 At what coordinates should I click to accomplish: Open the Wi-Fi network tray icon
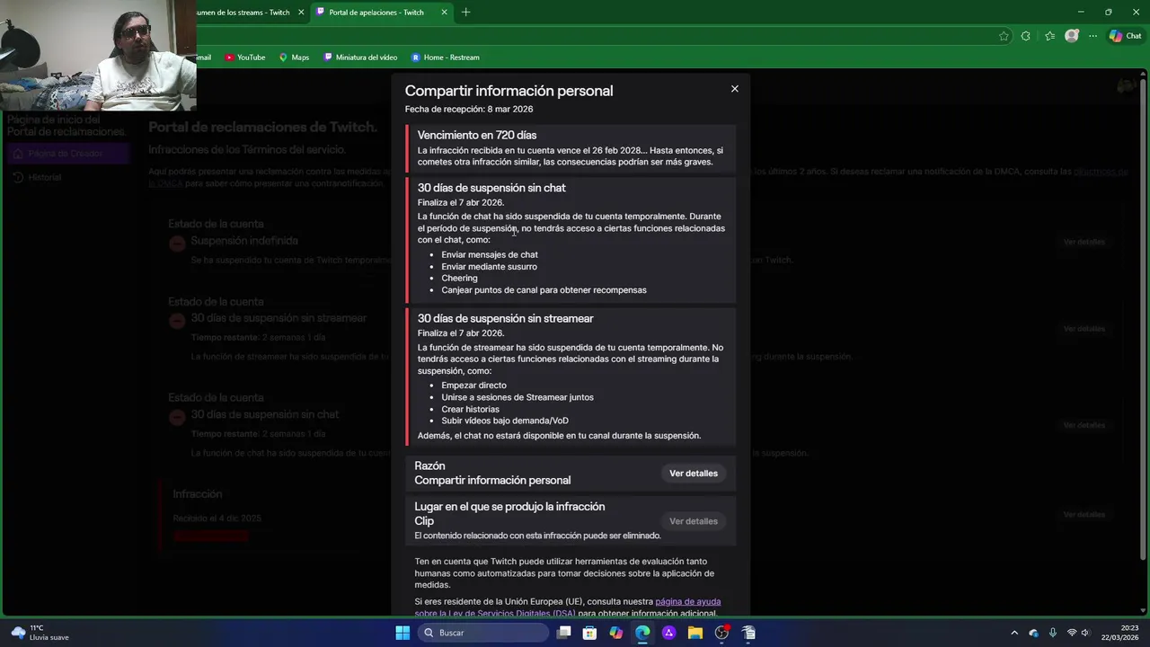pyautogui.click(x=1072, y=633)
